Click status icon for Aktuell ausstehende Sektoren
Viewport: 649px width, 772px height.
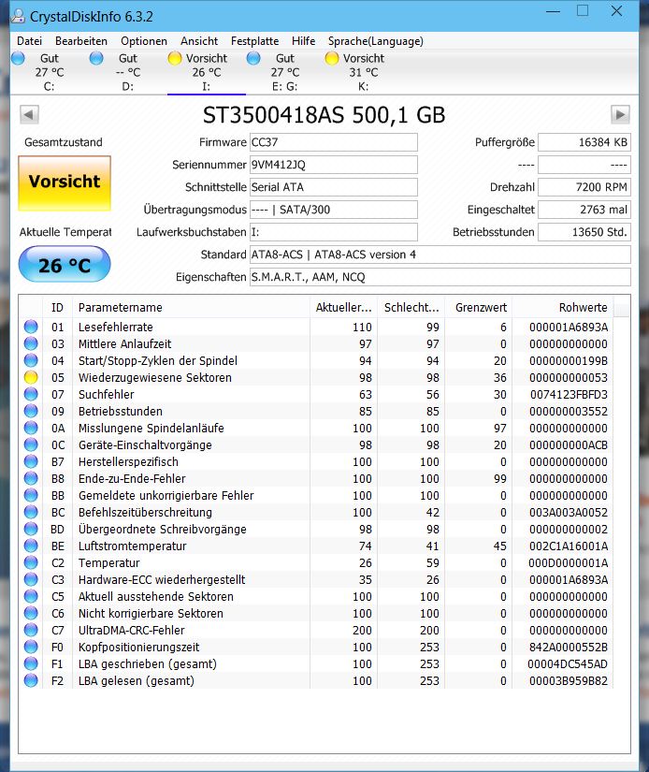[31, 596]
